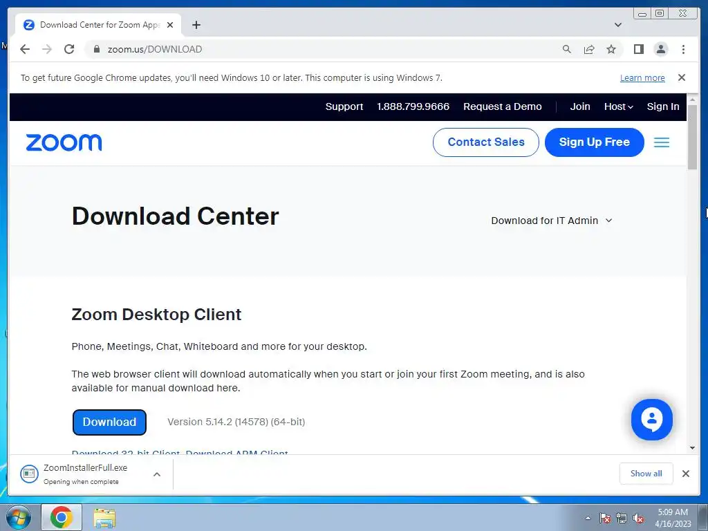Click the Zoom logo

64,142
